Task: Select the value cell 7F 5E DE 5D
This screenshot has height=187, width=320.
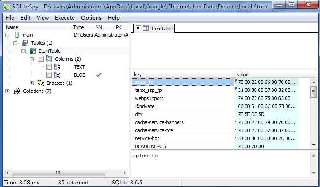Action: click(x=266, y=114)
